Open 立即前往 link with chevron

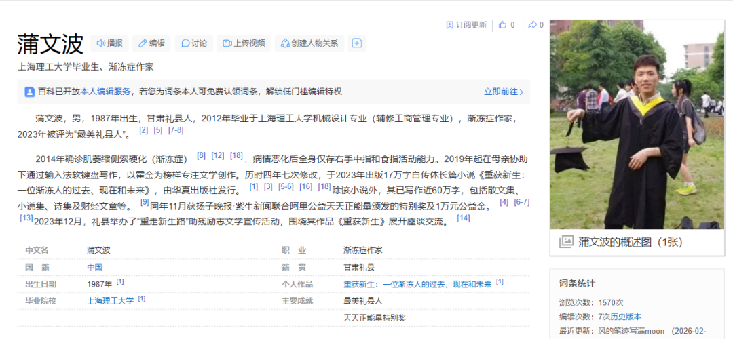(x=504, y=92)
